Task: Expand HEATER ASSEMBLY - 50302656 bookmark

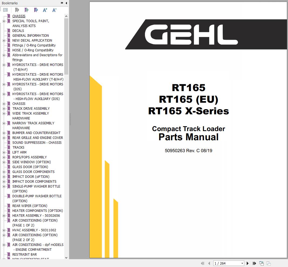Action: coord(4,216)
